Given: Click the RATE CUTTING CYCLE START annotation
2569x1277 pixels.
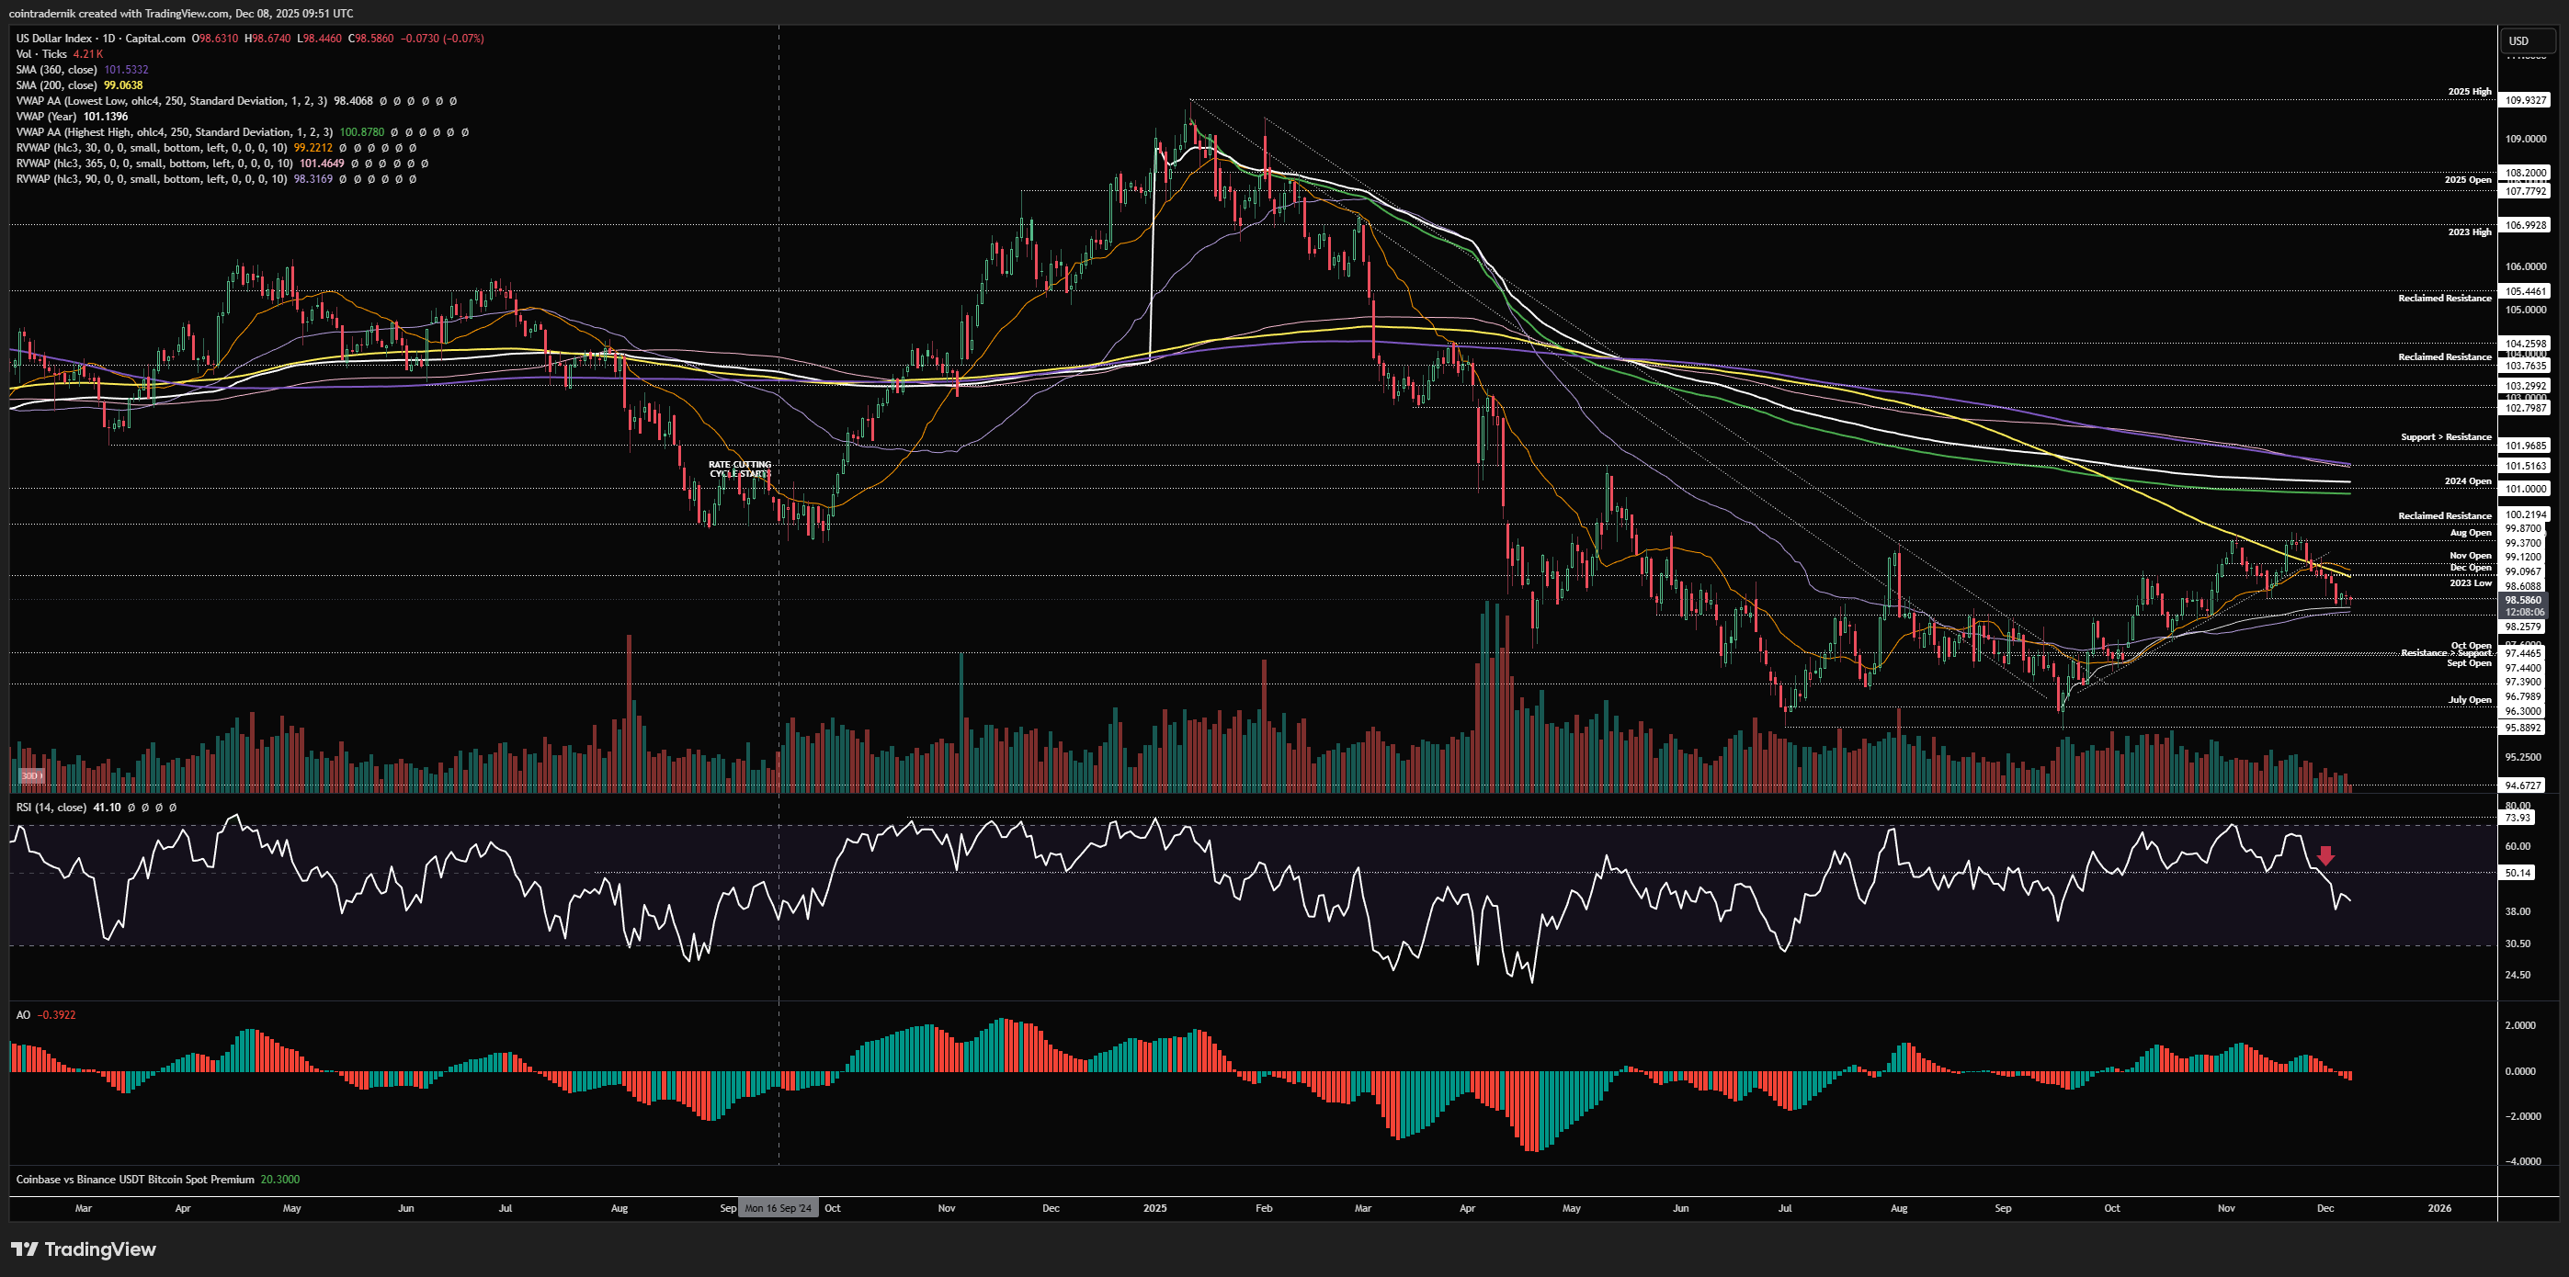Looking at the screenshot, I should point(740,469).
